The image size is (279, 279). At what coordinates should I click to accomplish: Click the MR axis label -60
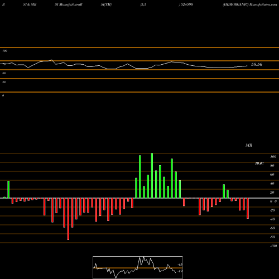(272, 228)
